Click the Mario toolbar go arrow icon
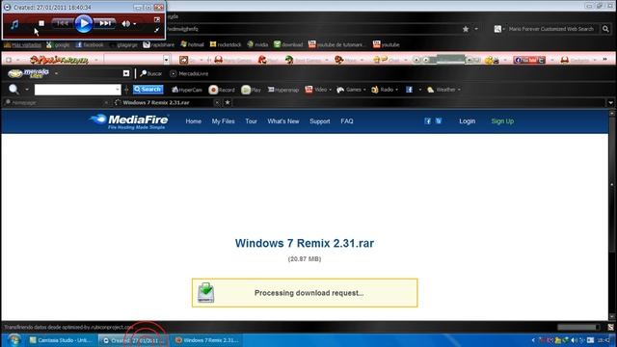Image resolution: width=617 pixels, height=347 pixels. (x=184, y=60)
